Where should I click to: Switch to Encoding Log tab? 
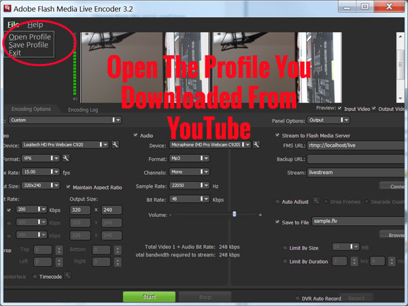tap(83, 109)
